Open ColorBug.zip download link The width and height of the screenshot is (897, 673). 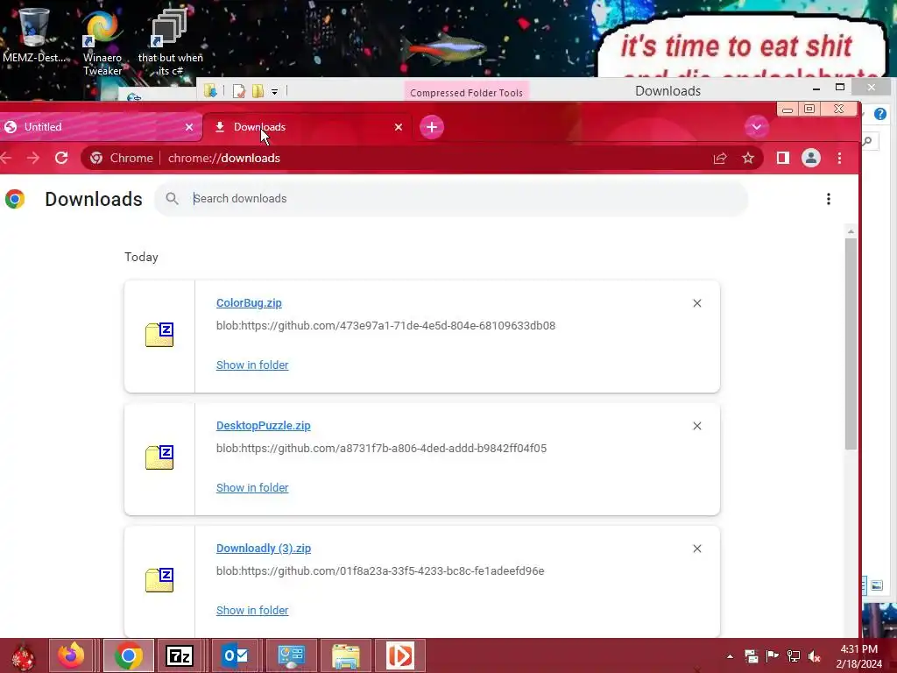point(249,302)
